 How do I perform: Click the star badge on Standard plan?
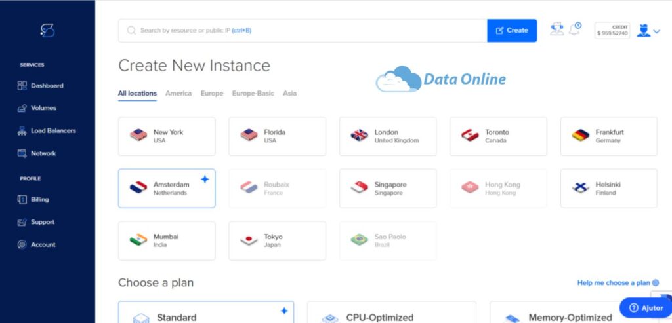(x=283, y=311)
